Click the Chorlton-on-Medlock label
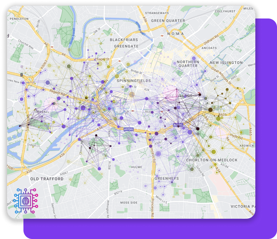This screenshot has height=239, width=277. point(212,160)
